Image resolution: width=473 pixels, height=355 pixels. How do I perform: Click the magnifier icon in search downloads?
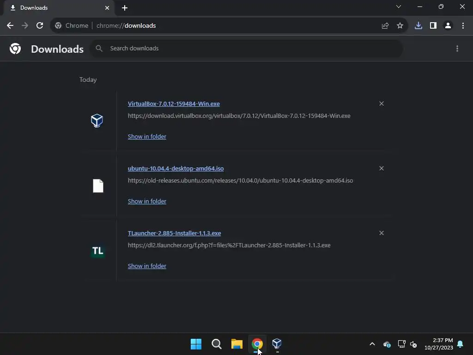pyautogui.click(x=99, y=48)
